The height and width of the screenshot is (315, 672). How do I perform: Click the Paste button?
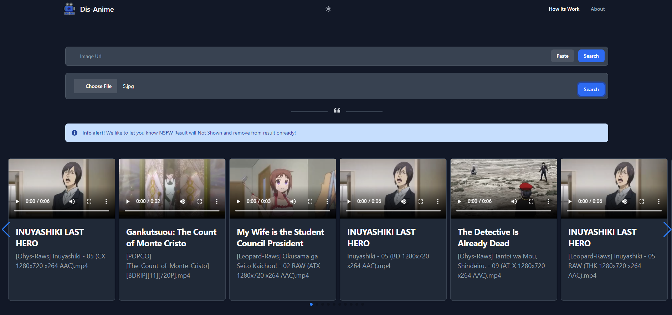(x=563, y=56)
